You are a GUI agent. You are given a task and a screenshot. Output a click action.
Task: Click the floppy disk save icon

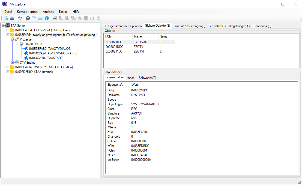click(55, 18)
